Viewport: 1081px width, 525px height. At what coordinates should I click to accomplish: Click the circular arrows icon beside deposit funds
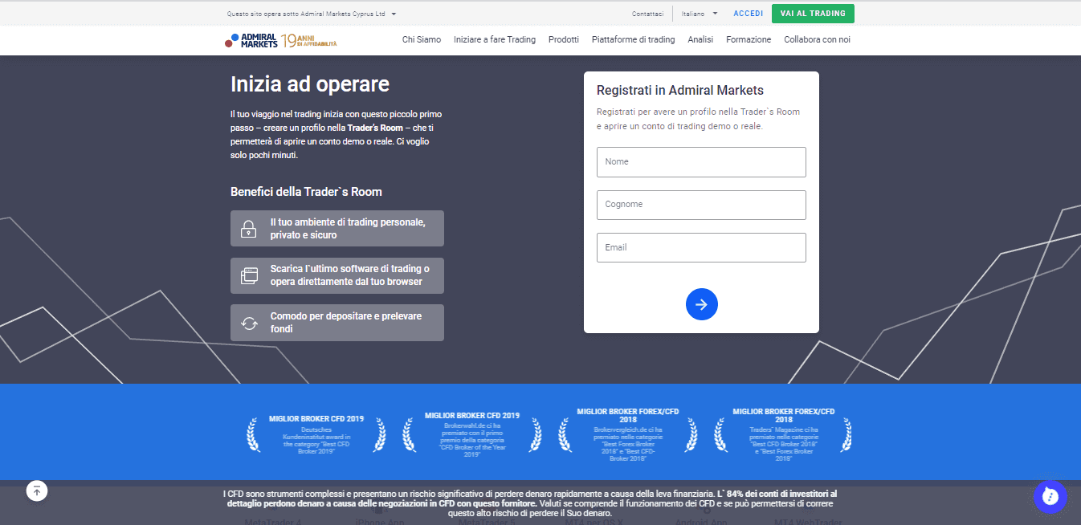(249, 323)
